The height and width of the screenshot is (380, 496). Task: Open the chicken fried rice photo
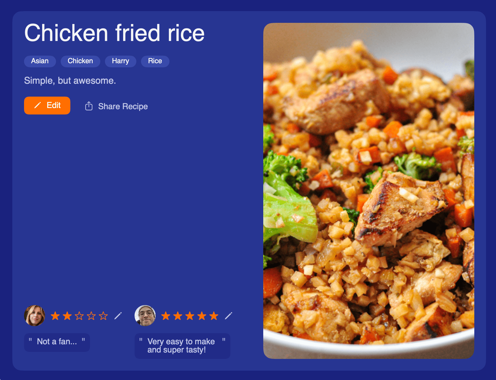(x=368, y=191)
